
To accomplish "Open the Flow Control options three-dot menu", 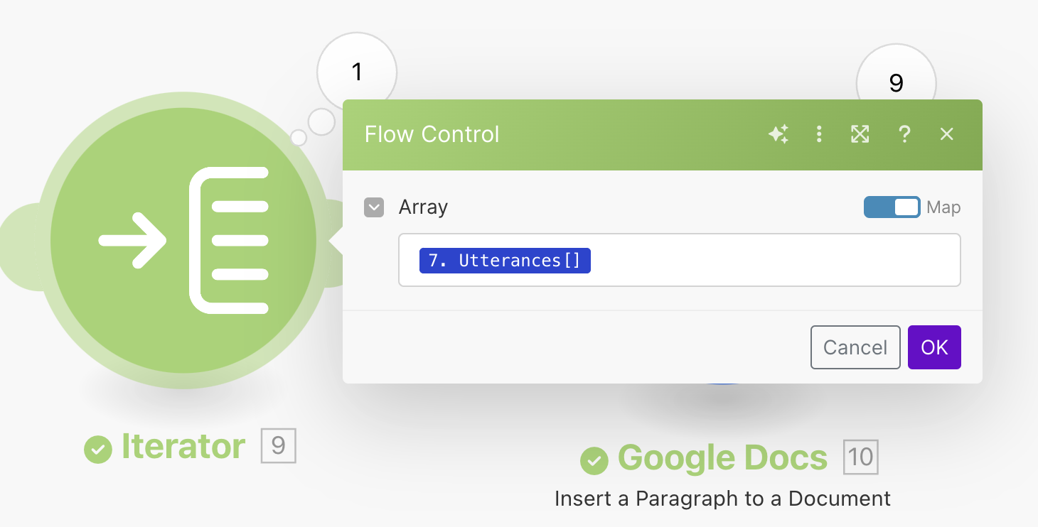I will (x=819, y=134).
